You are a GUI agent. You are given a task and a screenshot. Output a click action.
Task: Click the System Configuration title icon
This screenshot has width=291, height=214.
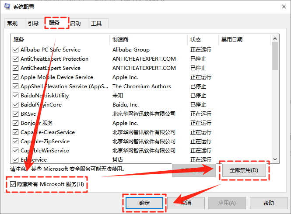[x=7, y=7]
